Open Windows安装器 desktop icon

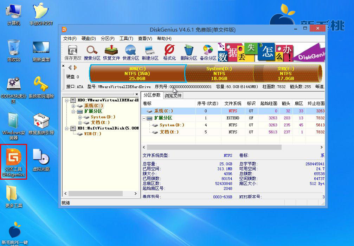pyautogui.click(x=13, y=127)
